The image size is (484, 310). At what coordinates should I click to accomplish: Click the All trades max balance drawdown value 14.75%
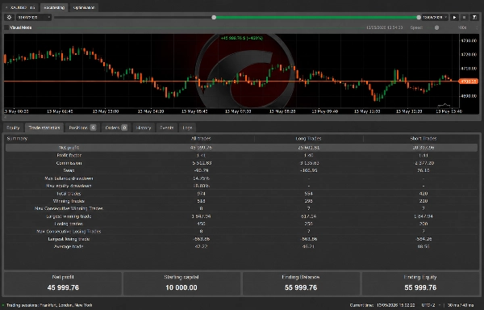pyautogui.click(x=201, y=178)
